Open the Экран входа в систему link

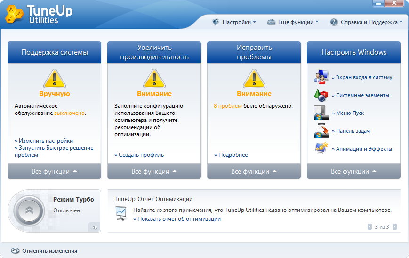(x=362, y=77)
